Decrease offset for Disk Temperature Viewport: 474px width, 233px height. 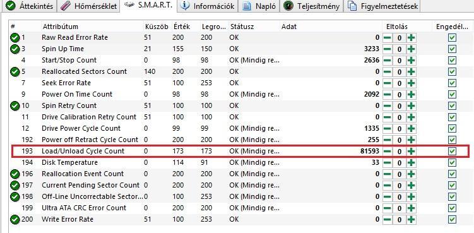[x=388, y=163]
